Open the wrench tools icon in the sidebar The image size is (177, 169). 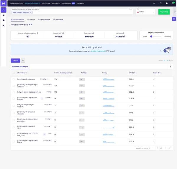tap(4, 26)
